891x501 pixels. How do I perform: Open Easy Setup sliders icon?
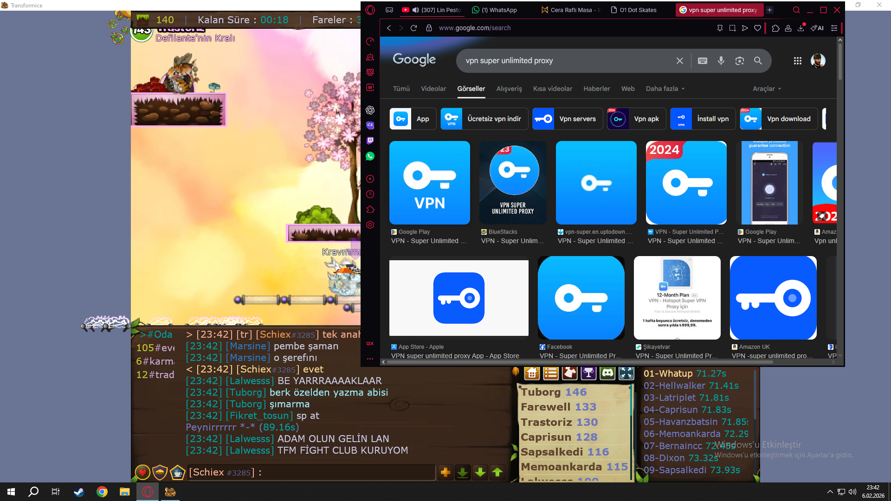coord(834,28)
